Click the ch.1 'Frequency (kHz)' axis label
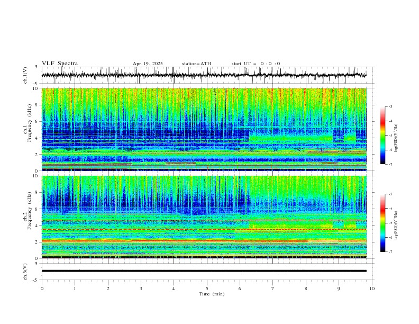This screenshot has width=419, height=324. (x=30, y=123)
